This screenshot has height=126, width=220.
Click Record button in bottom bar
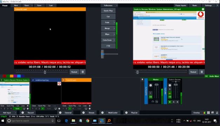click(31, 113)
